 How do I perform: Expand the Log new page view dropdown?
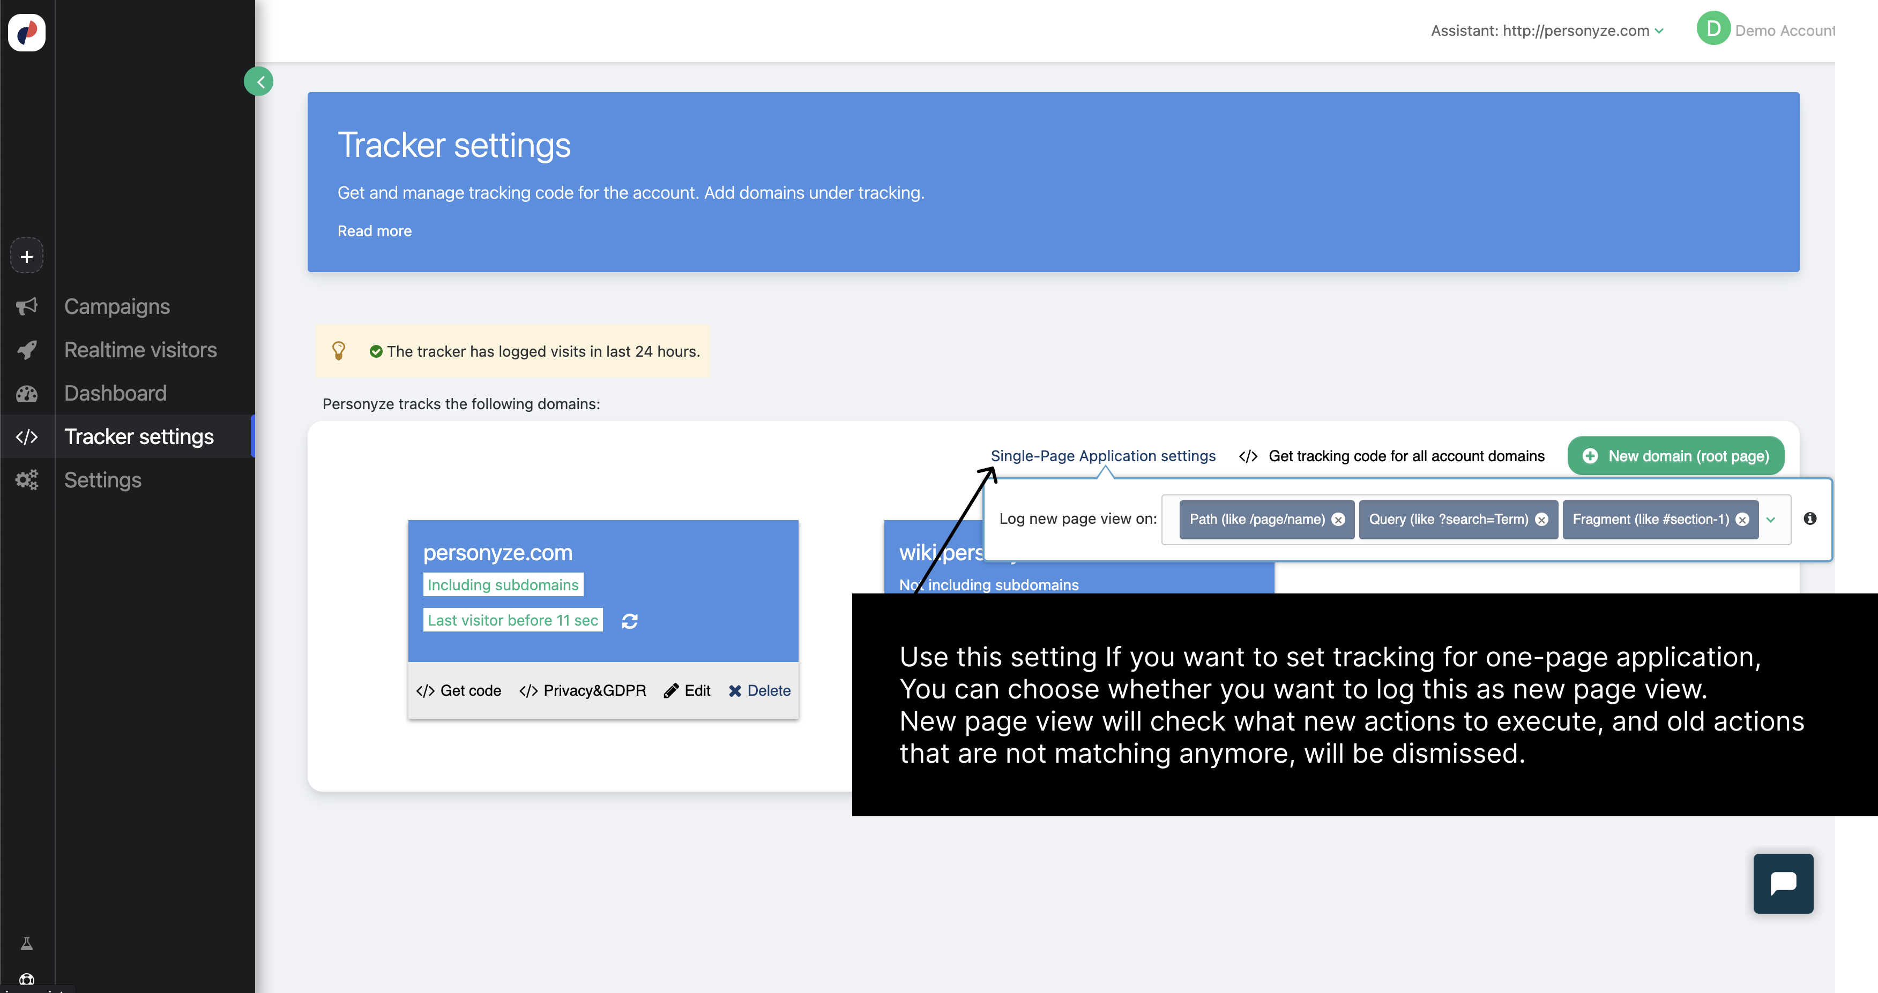coord(1771,520)
